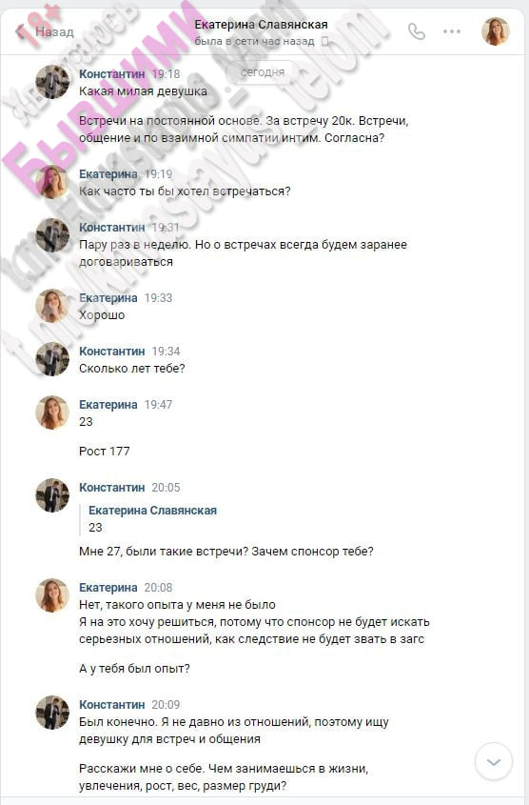Open Екатерина's profile avatar in header
This screenshot has width=529, height=805.
495,31
